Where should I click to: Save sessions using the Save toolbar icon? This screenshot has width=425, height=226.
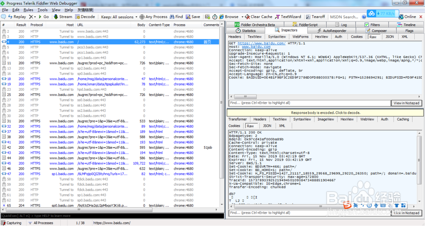[193, 17]
